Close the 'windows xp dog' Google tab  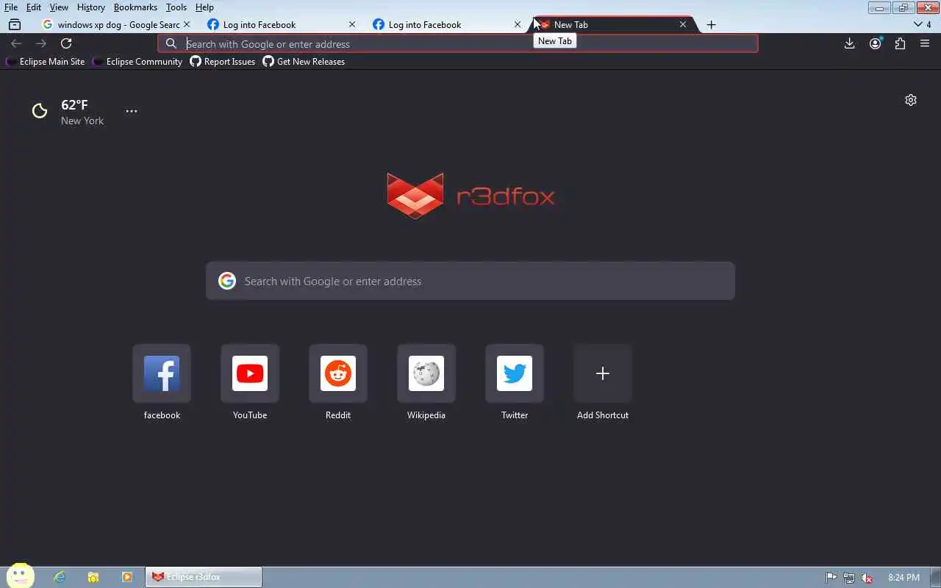click(x=187, y=24)
